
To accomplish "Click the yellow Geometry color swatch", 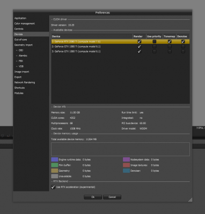I will coord(55,171).
